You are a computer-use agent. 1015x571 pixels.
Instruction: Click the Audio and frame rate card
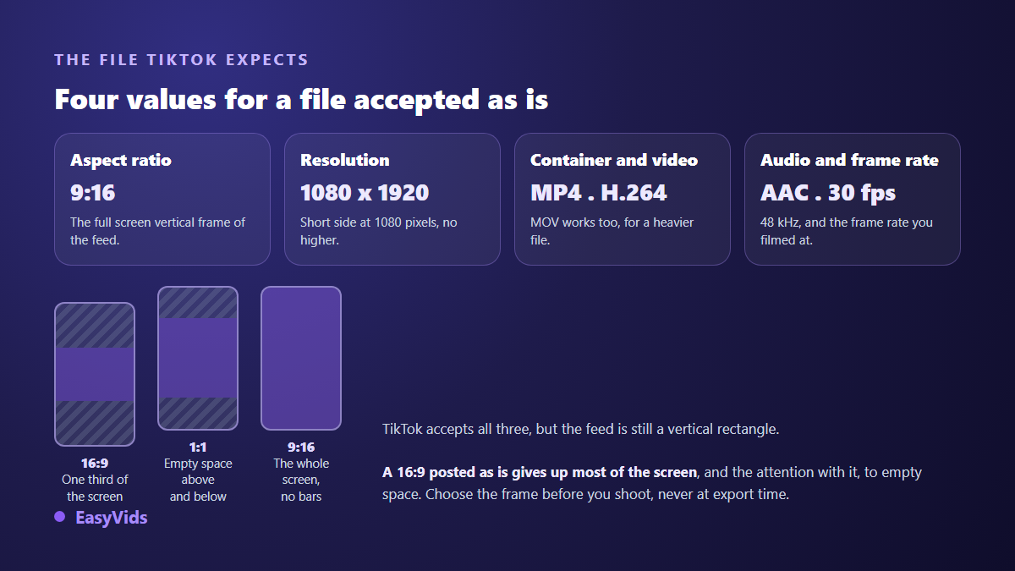point(853,199)
